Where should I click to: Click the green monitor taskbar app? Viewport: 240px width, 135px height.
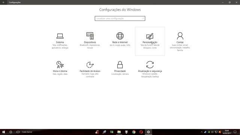point(112,132)
